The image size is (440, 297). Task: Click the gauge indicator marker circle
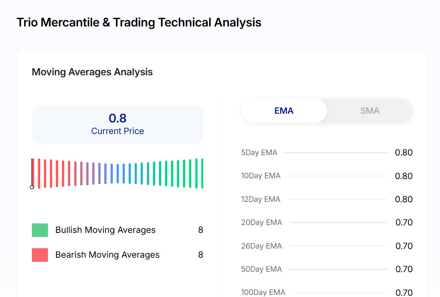[x=32, y=187]
